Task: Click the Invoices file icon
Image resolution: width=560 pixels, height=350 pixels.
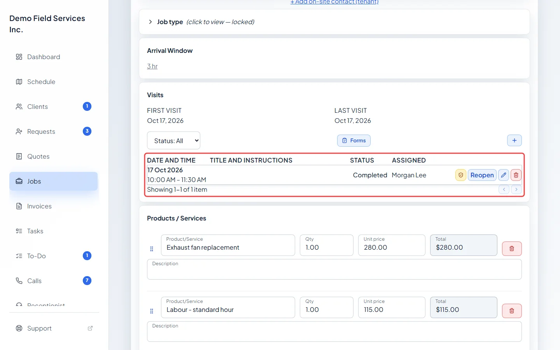Action: pyautogui.click(x=19, y=206)
